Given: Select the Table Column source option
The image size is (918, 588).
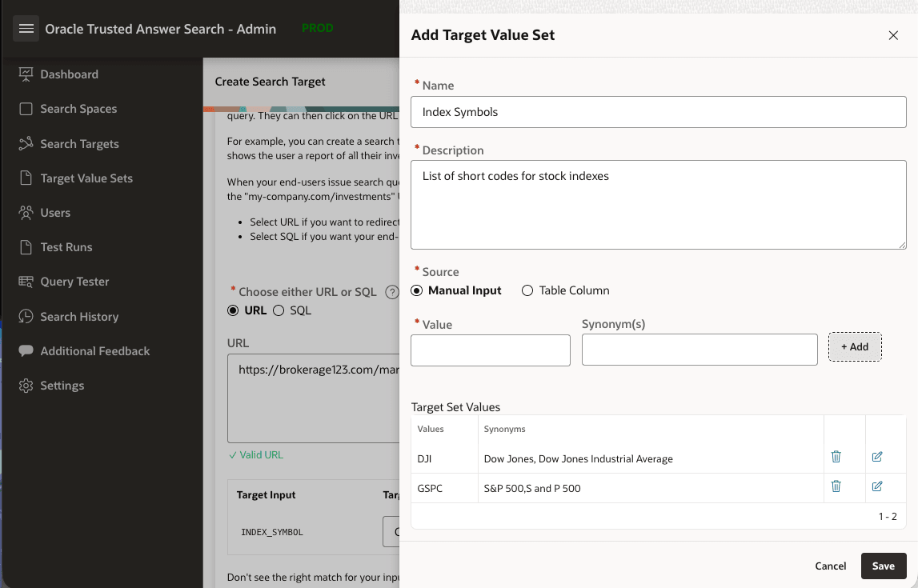Looking at the screenshot, I should click(x=527, y=290).
